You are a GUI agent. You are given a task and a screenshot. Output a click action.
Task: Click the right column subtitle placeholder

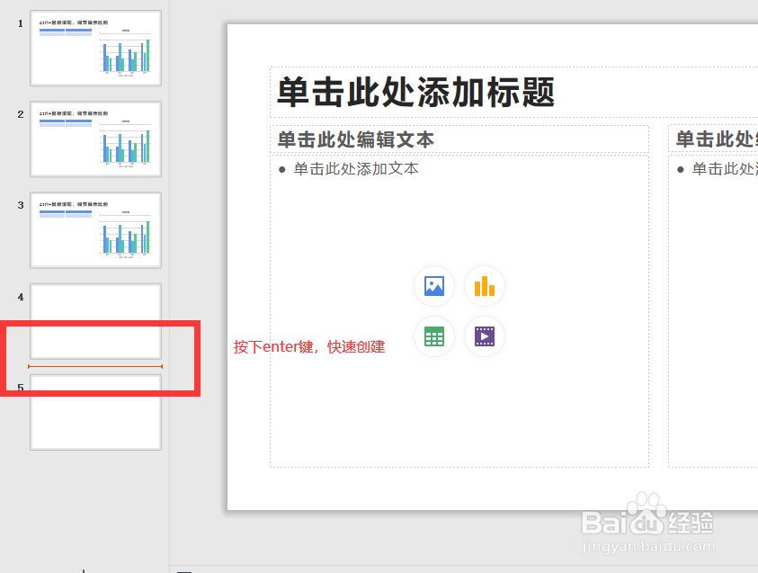click(713, 139)
